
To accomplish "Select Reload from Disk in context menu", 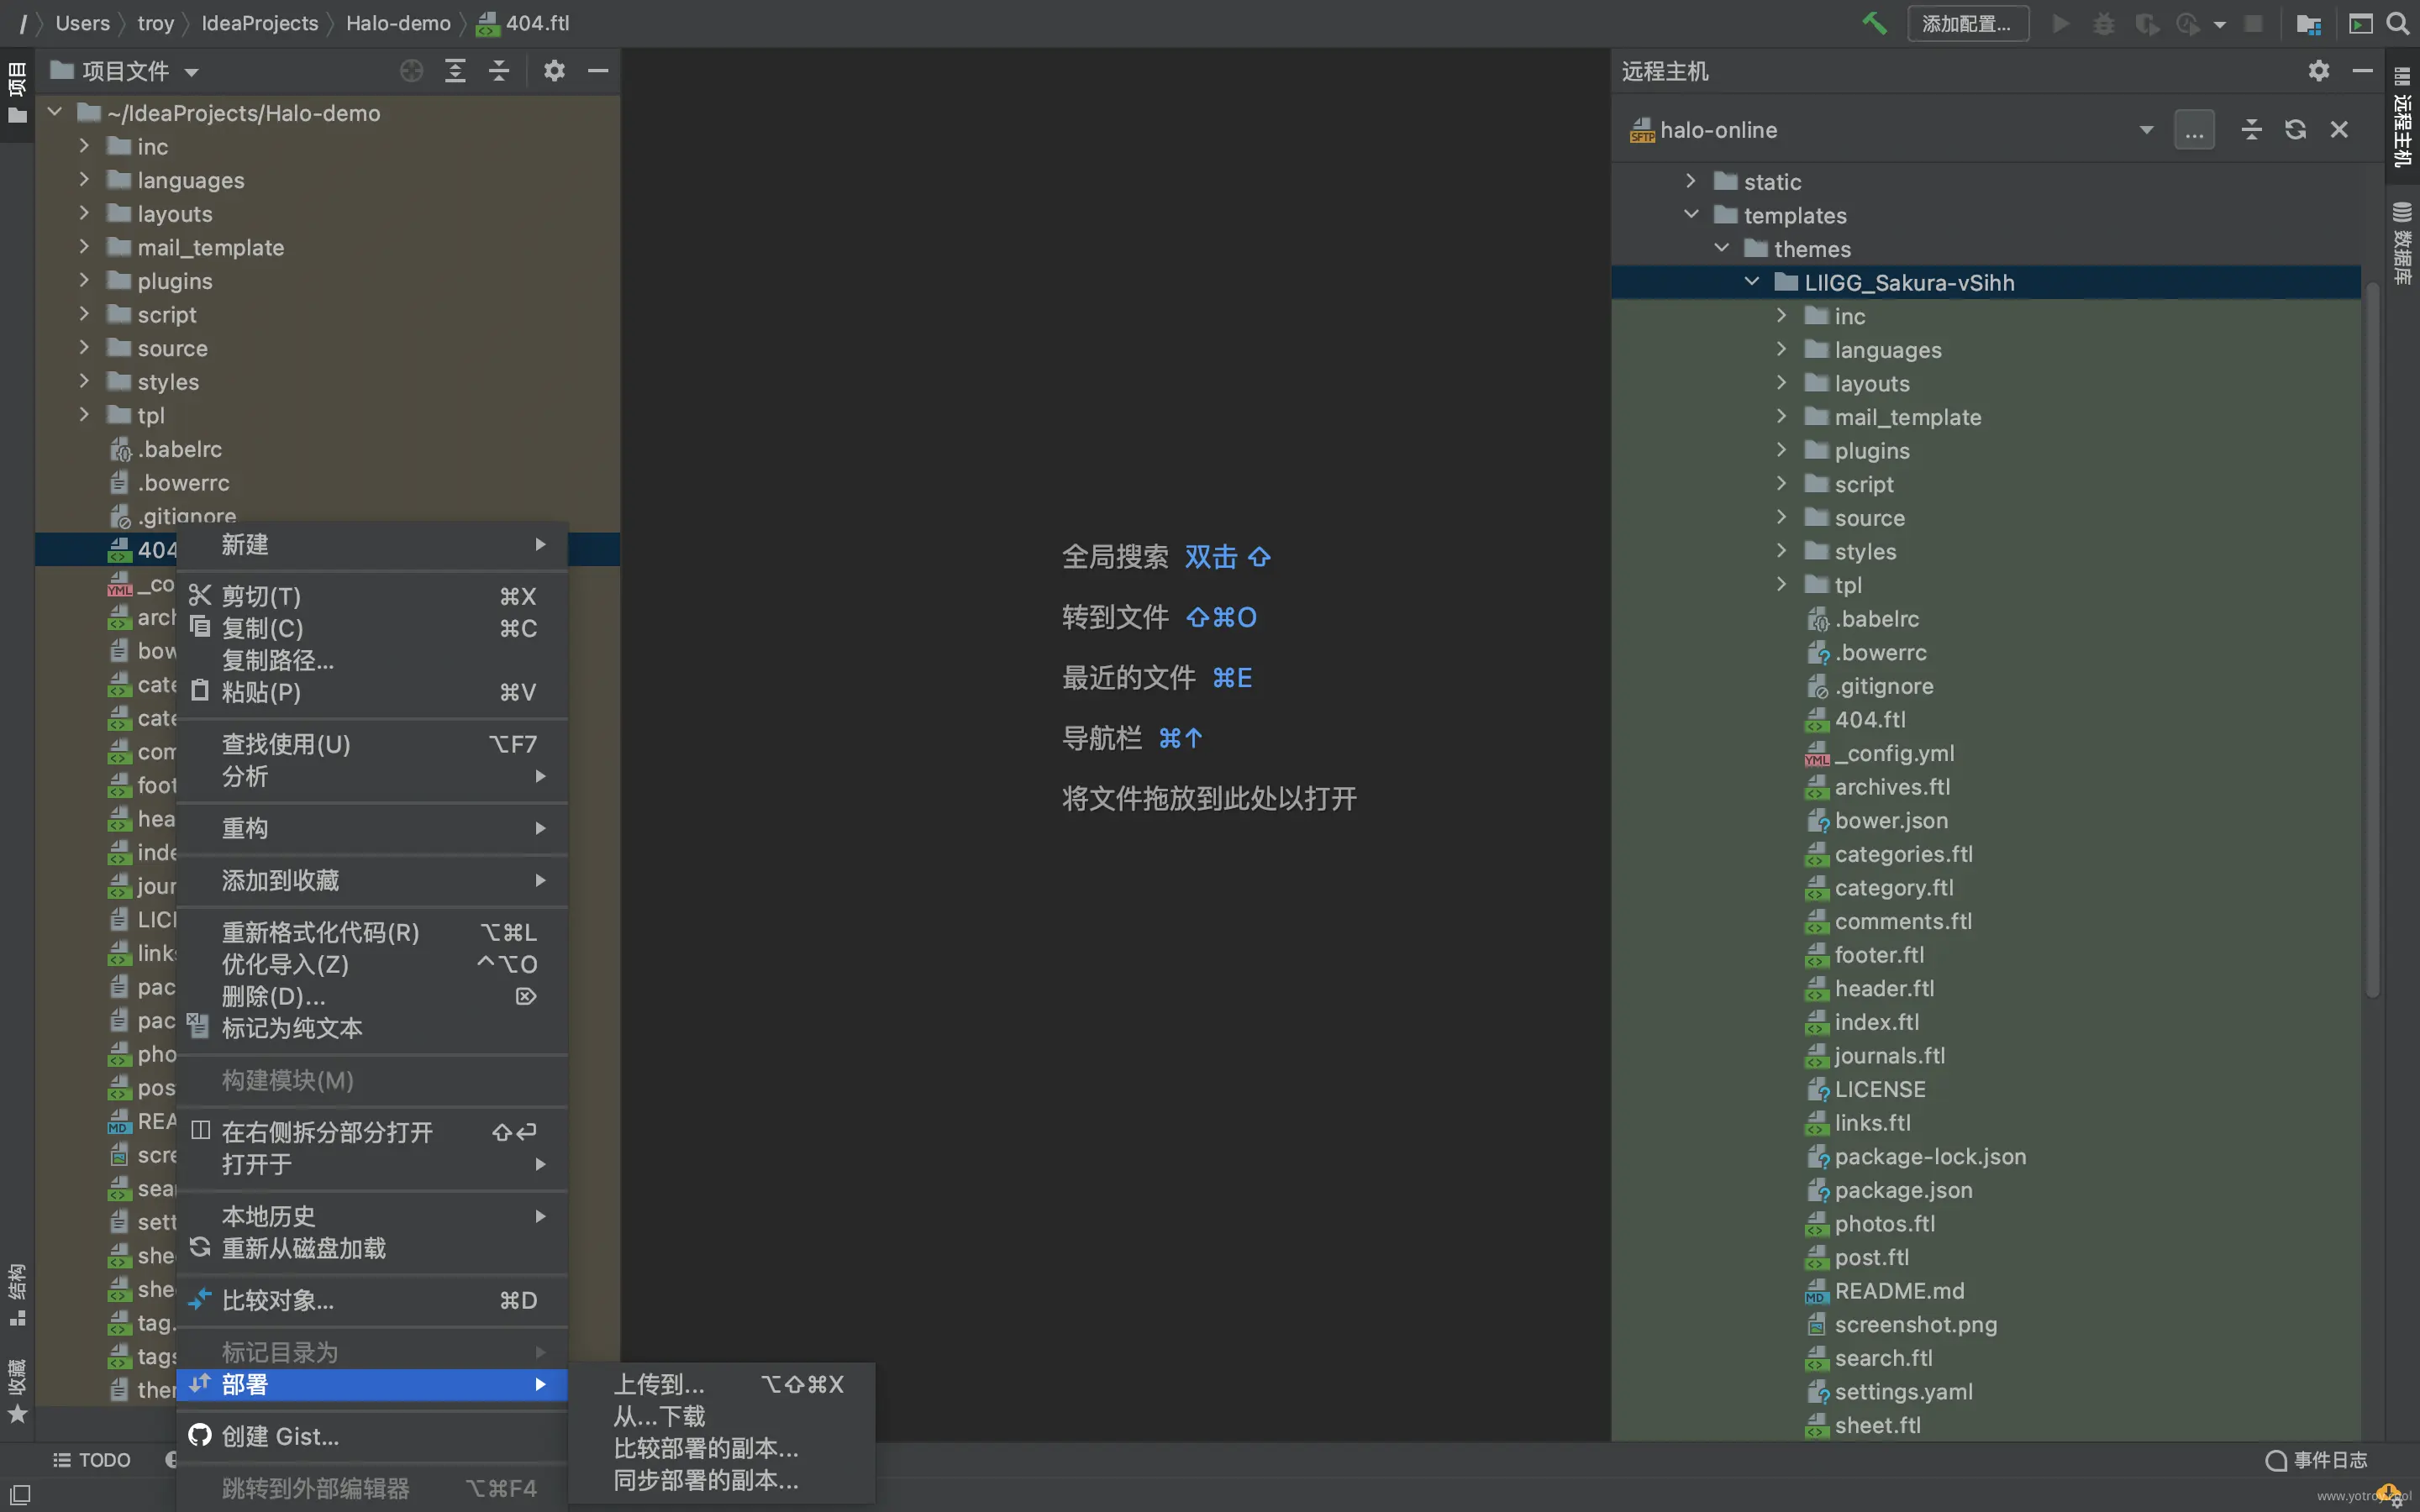I will [x=372, y=1248].
